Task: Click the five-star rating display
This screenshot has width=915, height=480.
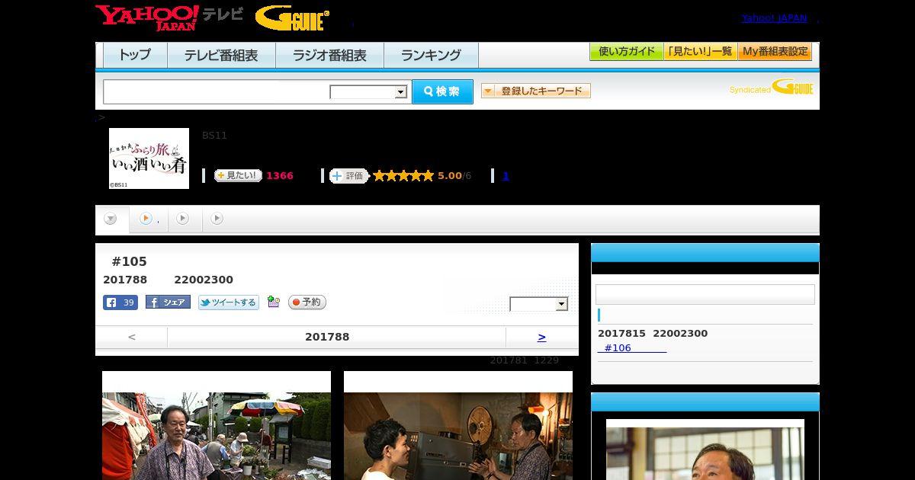Action: coord(403,175)
